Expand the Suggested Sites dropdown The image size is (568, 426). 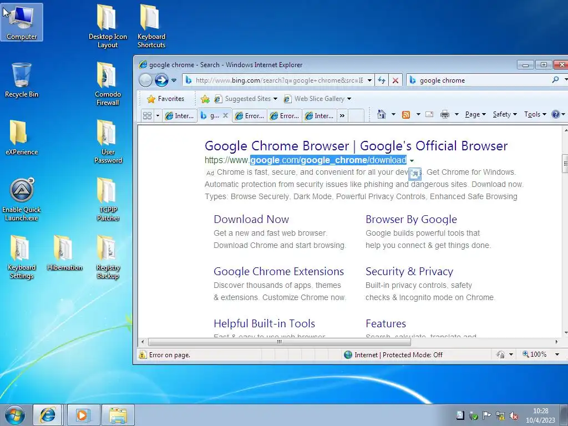point(275,99)
